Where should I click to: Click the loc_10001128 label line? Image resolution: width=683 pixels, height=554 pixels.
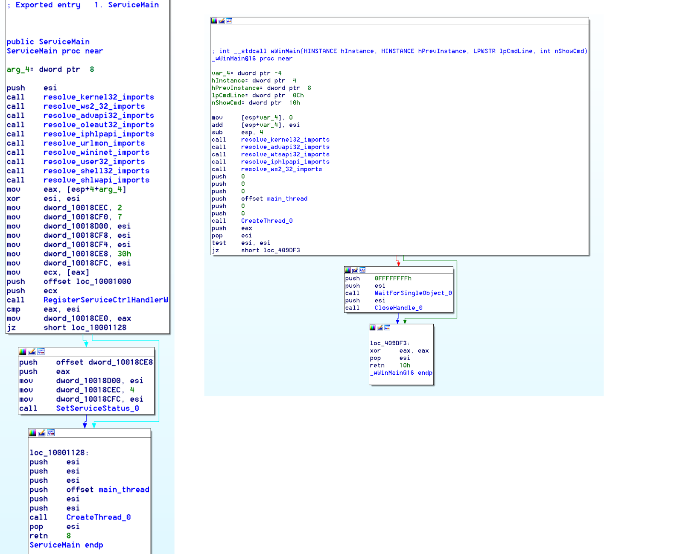pos(59,452)
